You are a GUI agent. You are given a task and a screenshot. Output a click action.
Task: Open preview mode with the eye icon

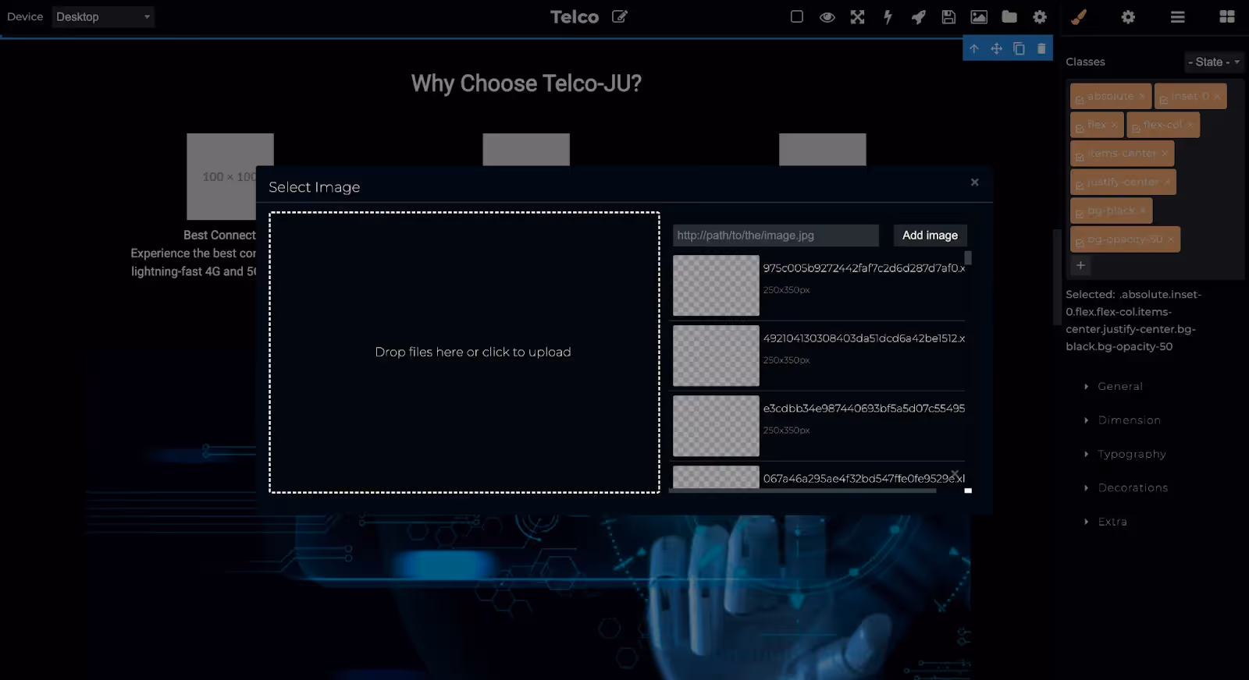coord(827,16)
